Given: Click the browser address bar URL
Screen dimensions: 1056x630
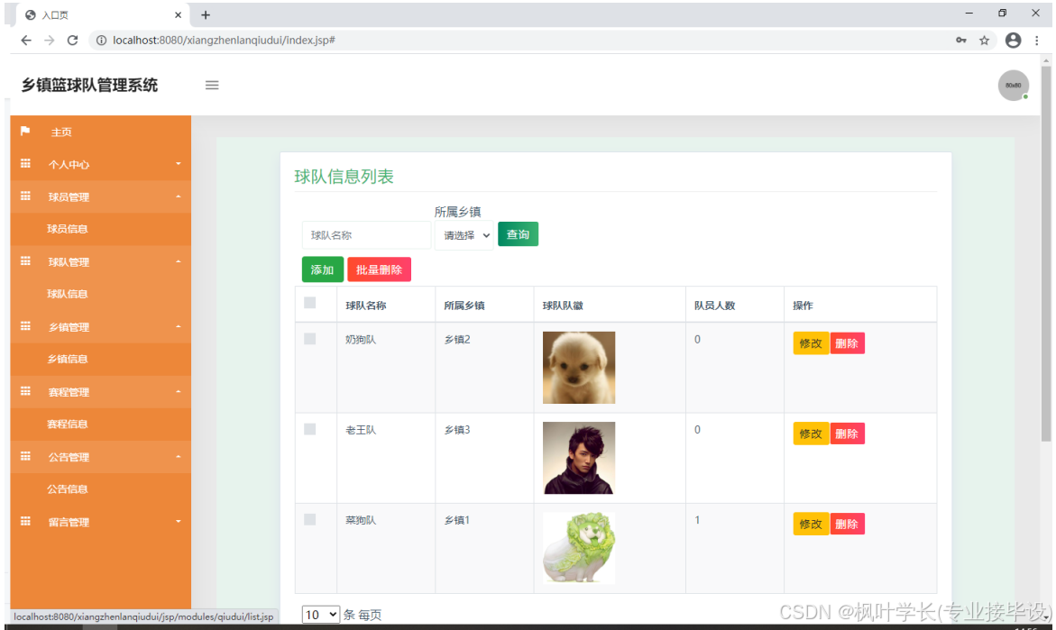Looking at the screenshot, I should (x=225, y=41).
